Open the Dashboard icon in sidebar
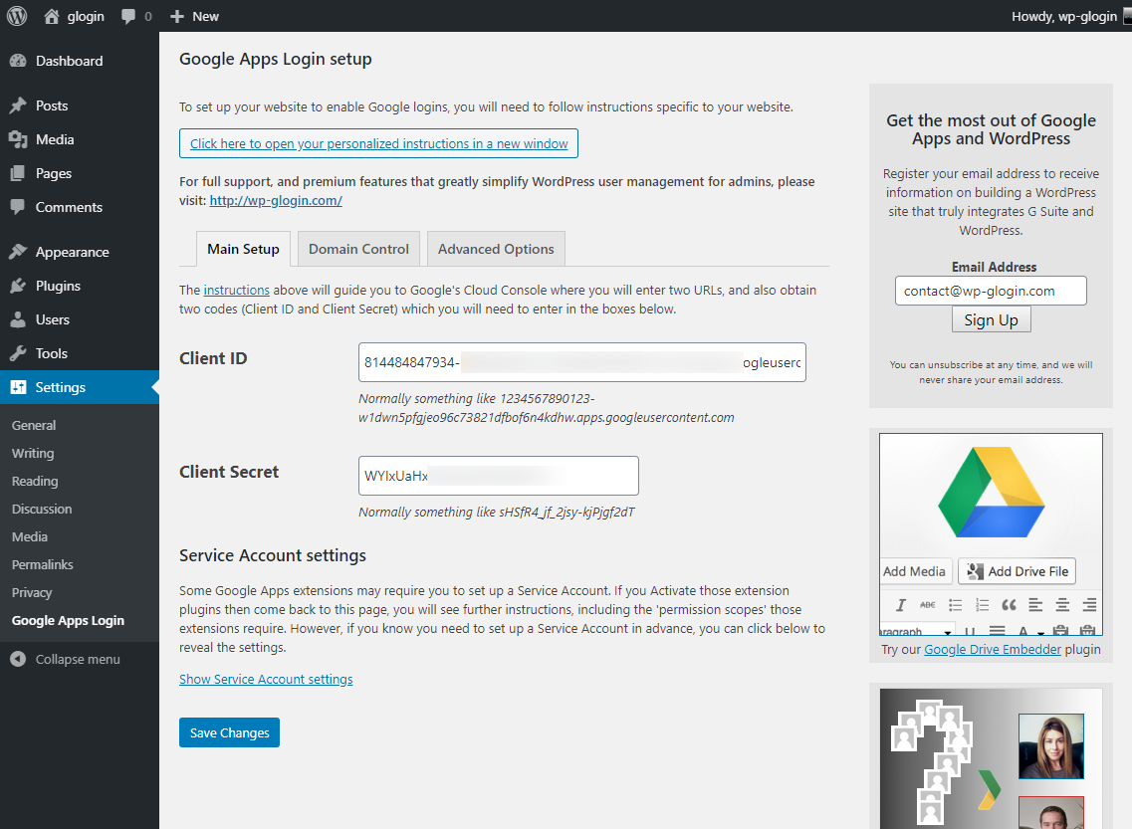 point(18,61)
